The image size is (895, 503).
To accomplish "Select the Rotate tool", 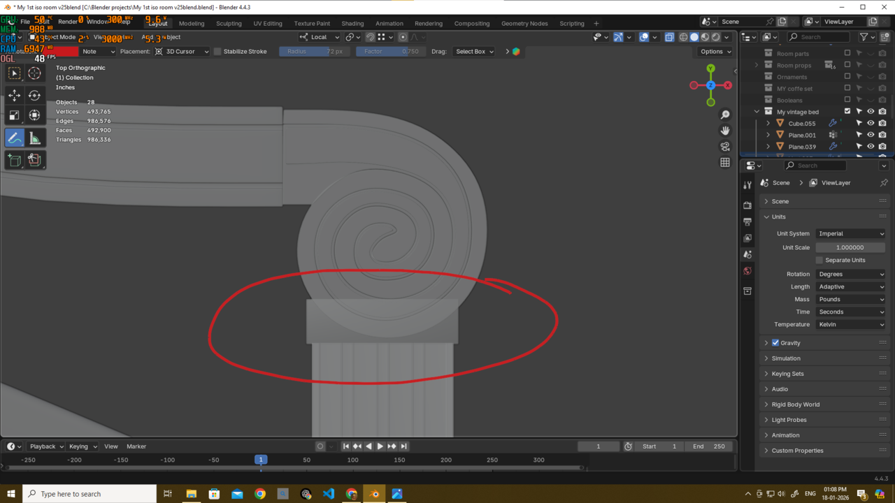I will point(34,95).
